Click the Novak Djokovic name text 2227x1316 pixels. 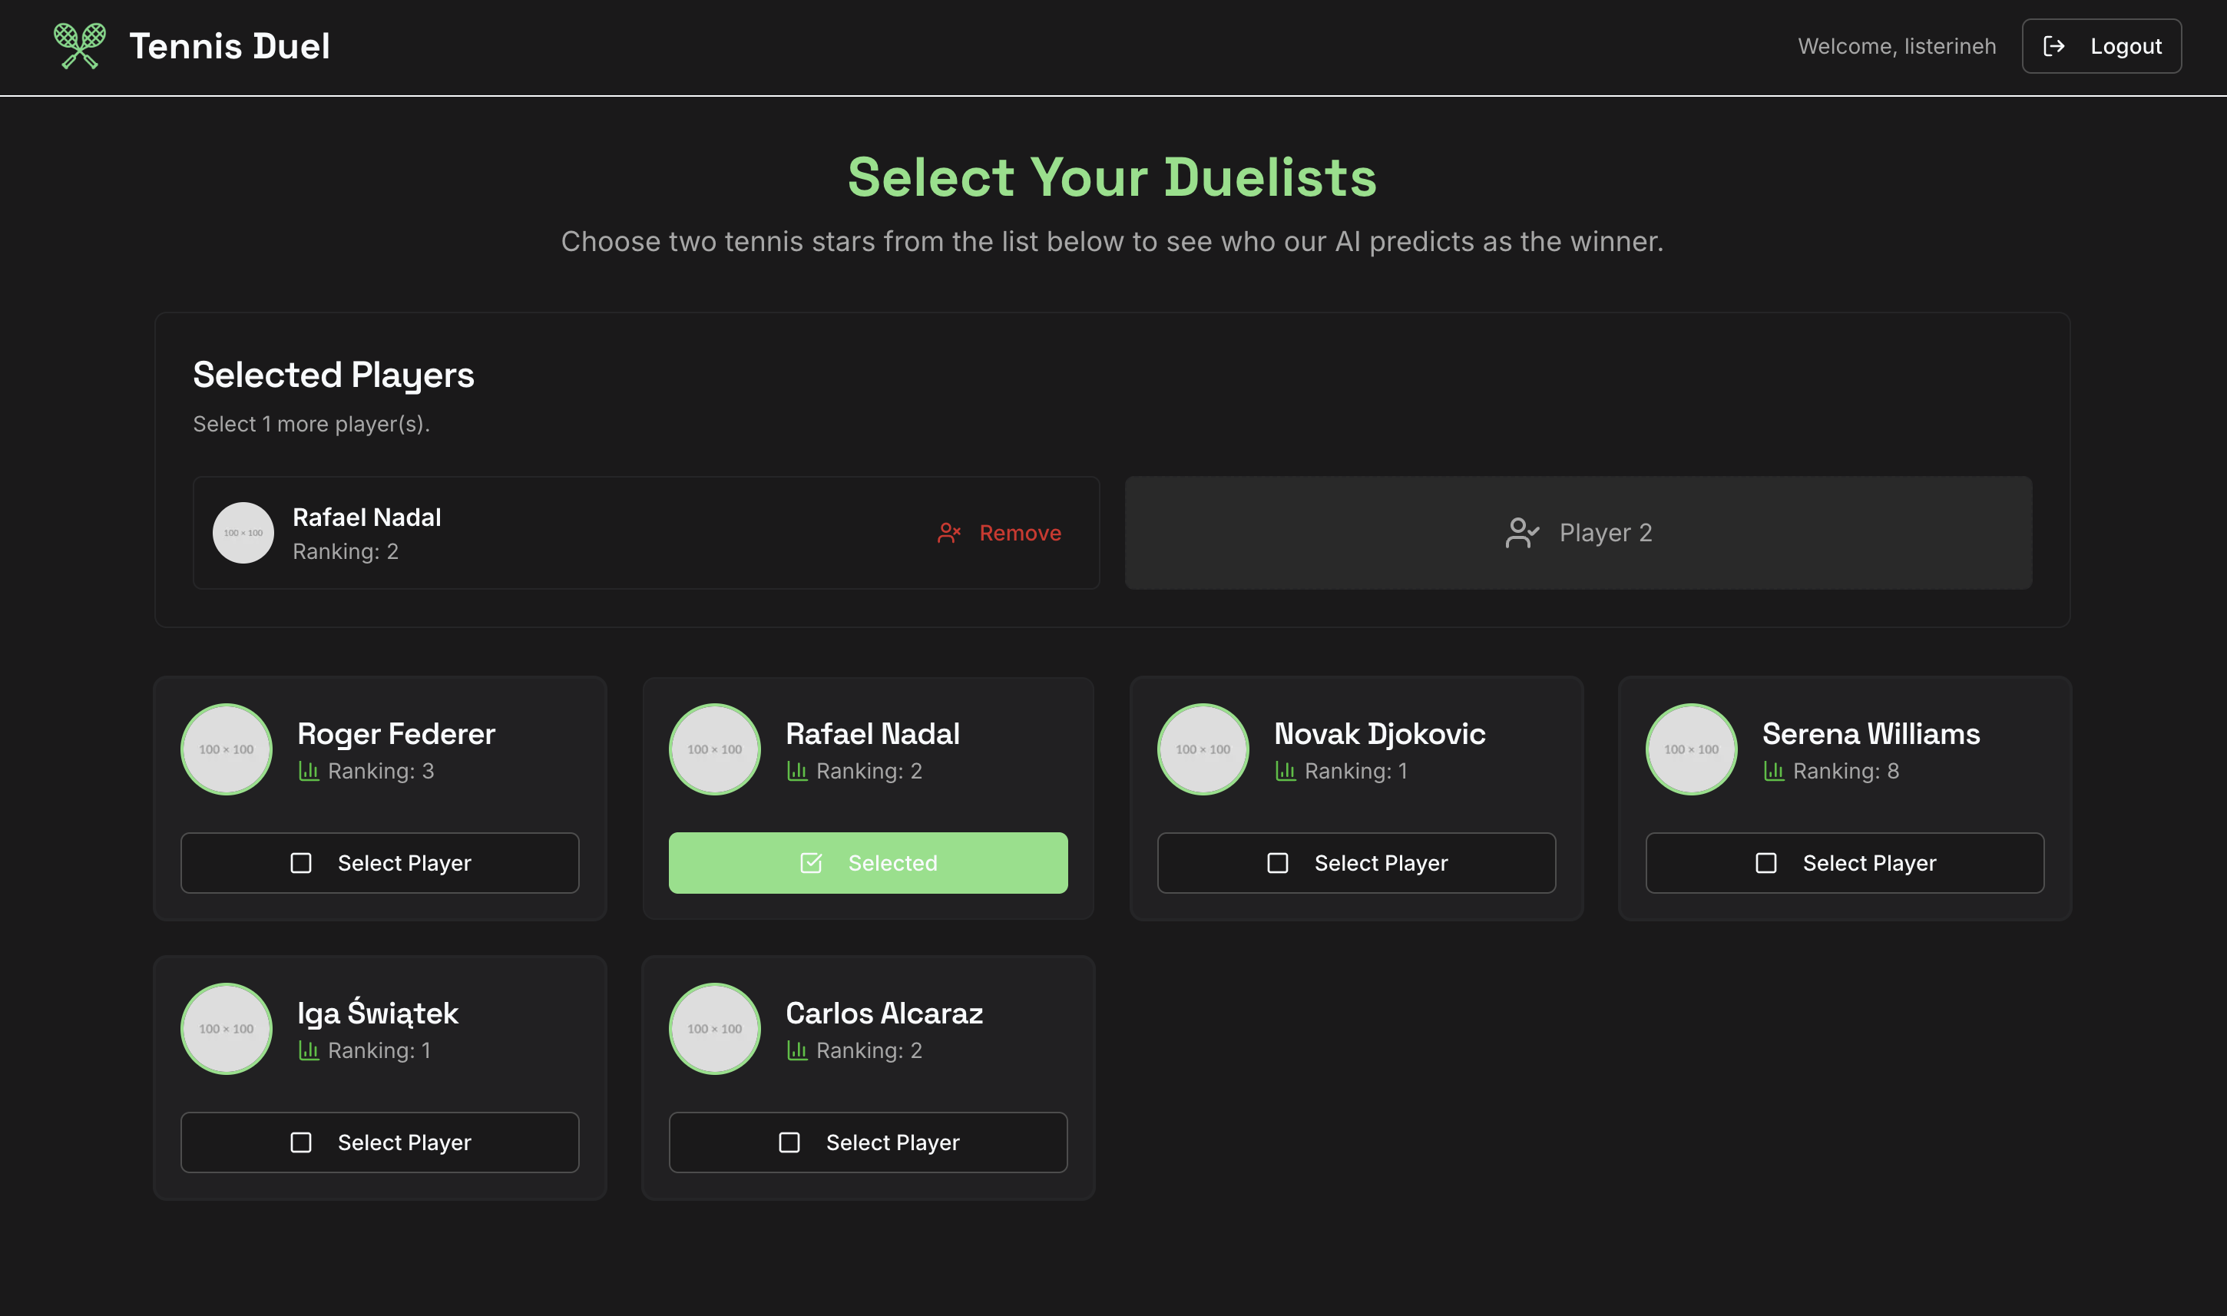pyautogui.click(x=1380, y=733)
